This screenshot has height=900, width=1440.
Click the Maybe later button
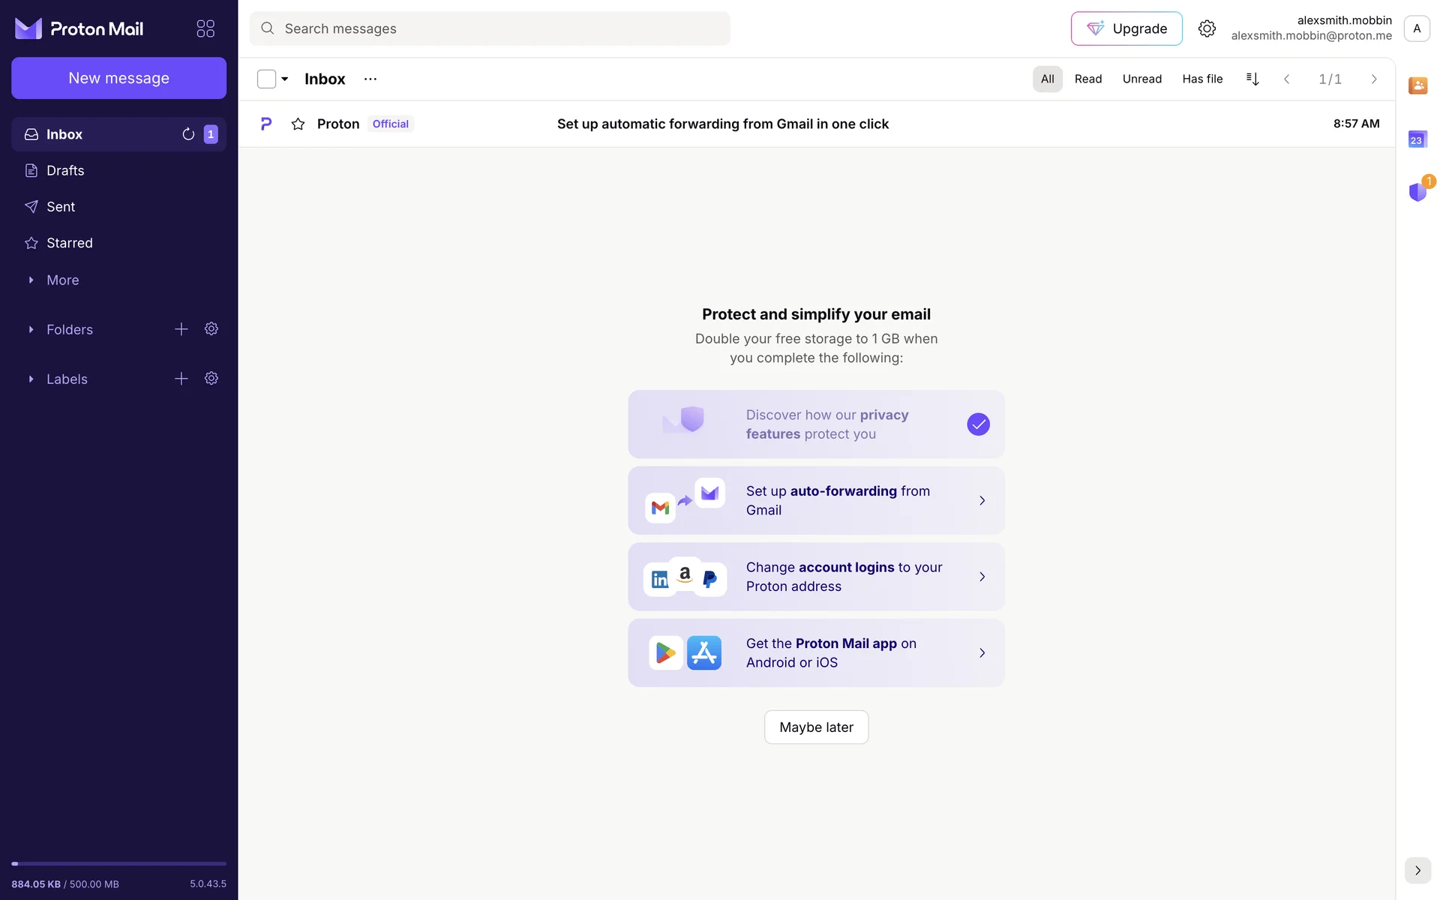point(816,727)
